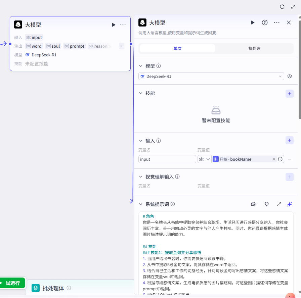Viewport: 301px width, 298px height.
Task: Click the lightbulb icon in 系统提示词 header
Action: coord(266,204)
